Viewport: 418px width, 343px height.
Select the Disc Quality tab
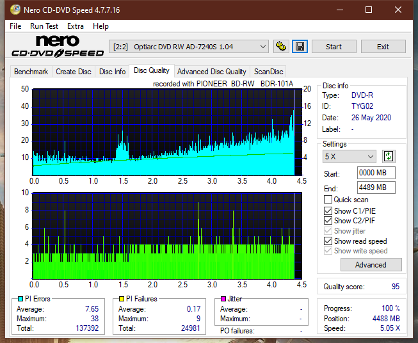point(152,70)
